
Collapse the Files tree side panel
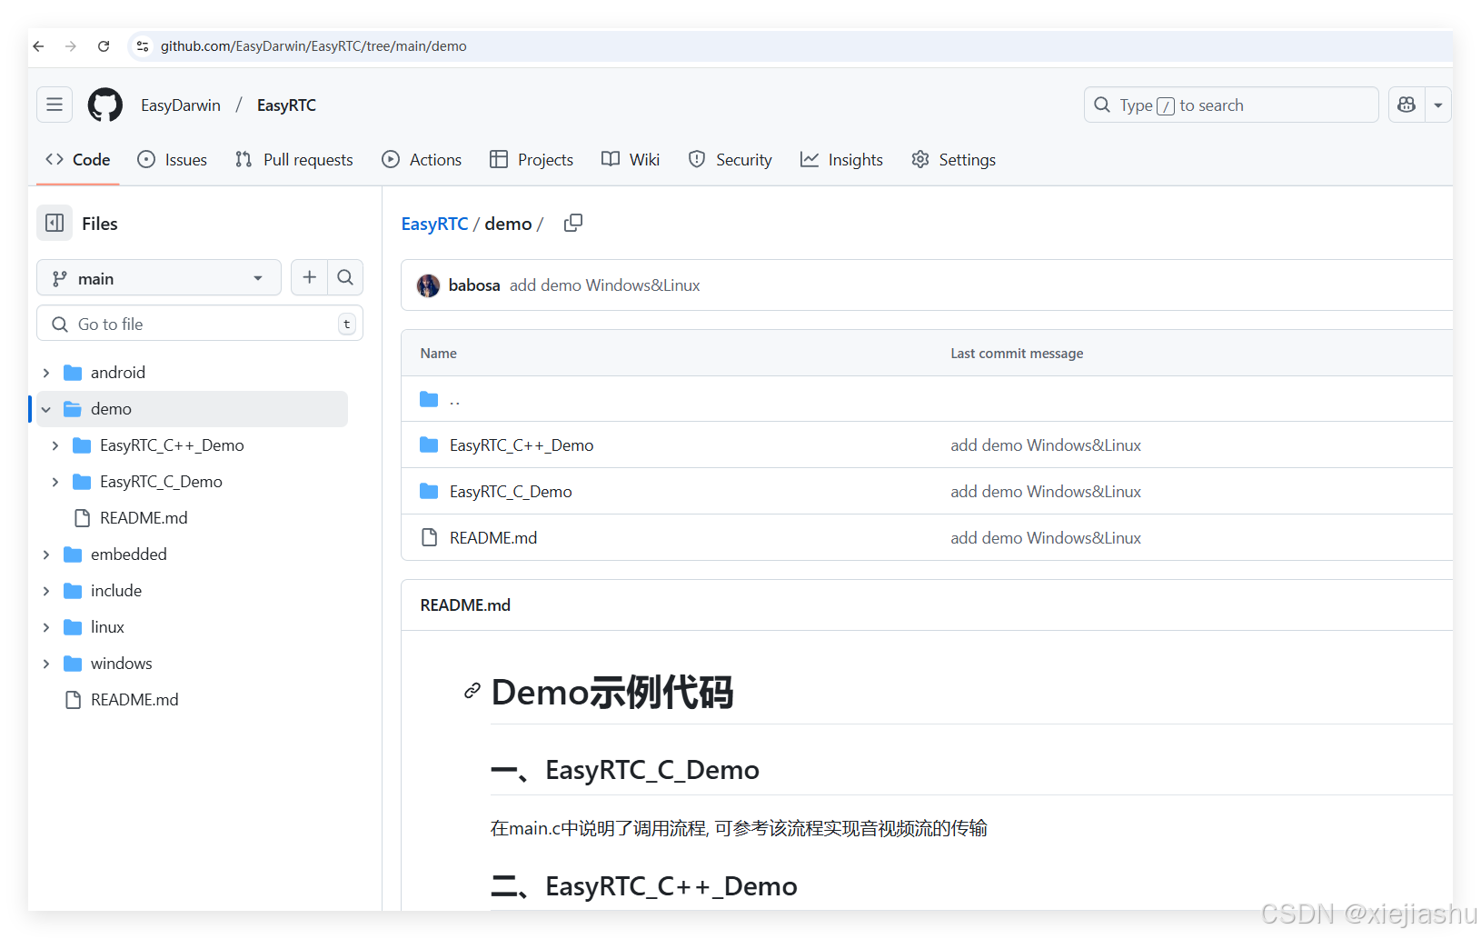click(x=55, y=223)
